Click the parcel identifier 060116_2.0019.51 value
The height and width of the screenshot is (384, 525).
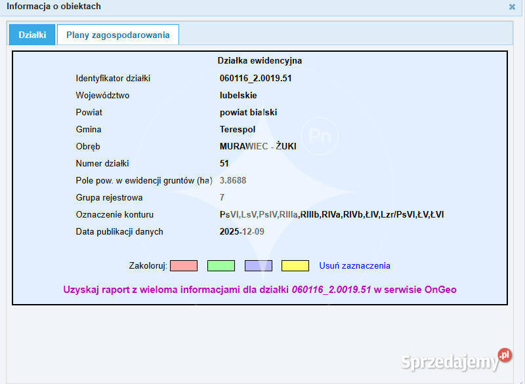[x=255, y=79]
